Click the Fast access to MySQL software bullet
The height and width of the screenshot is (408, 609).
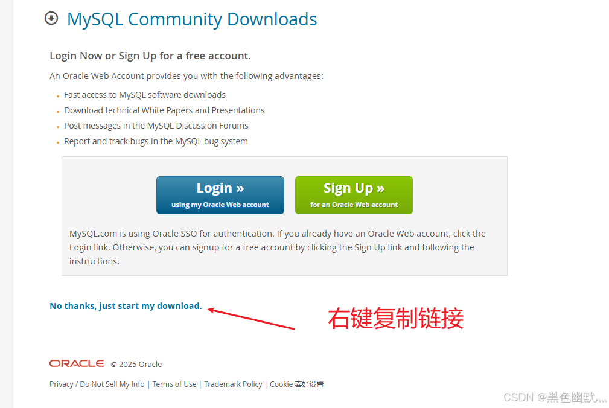[145, 95]
